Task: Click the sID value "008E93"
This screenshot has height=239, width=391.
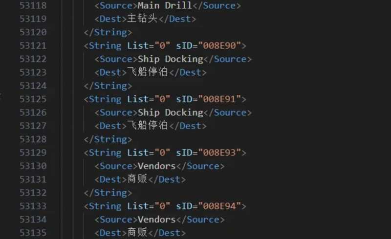Action: click(x=218, y=152)
